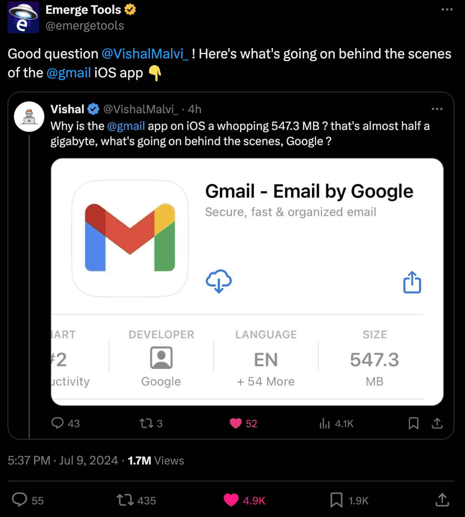This screenshot has width=465, height=517.
Task: Click the @VishalMalvi_ mention link
Action: tap(145, 54)
